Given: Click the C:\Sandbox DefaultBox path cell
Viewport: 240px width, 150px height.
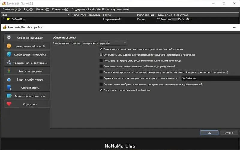Looking at the screenshot, I should point(174,19).
